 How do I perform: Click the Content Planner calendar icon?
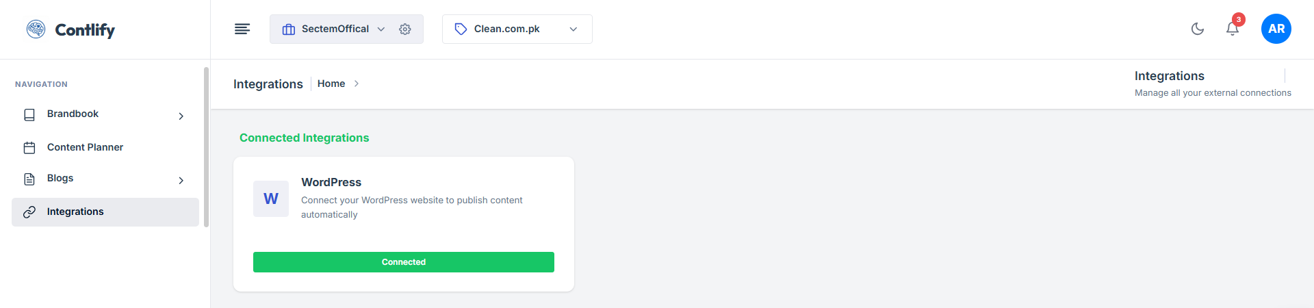point(29,148)
